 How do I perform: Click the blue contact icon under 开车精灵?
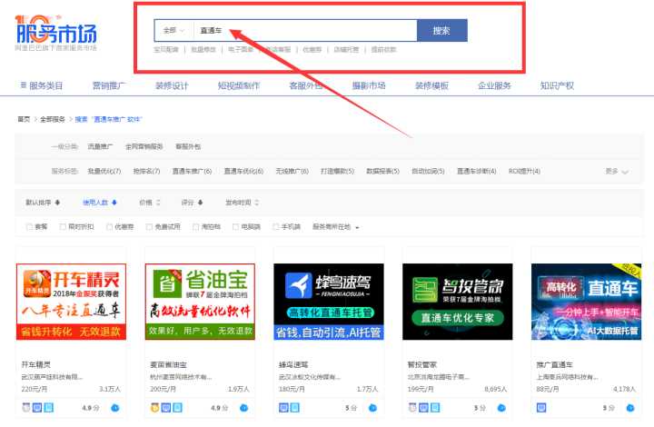point(116,408)
